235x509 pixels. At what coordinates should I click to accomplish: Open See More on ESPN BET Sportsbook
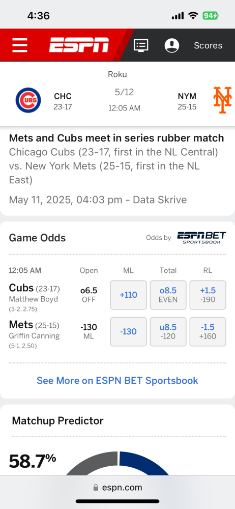click(x=117, y=380)
